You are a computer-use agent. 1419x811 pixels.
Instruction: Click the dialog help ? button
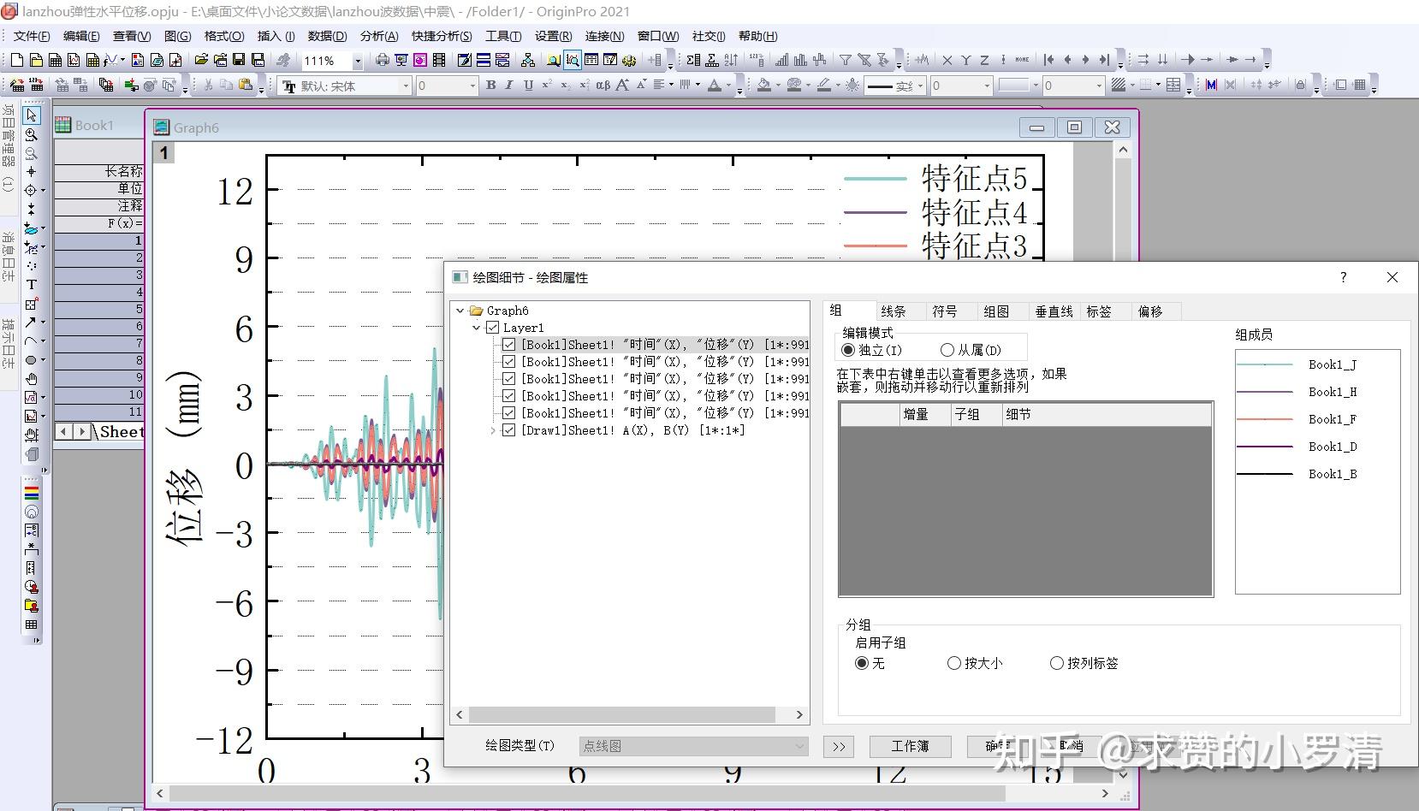(1343, 277)
